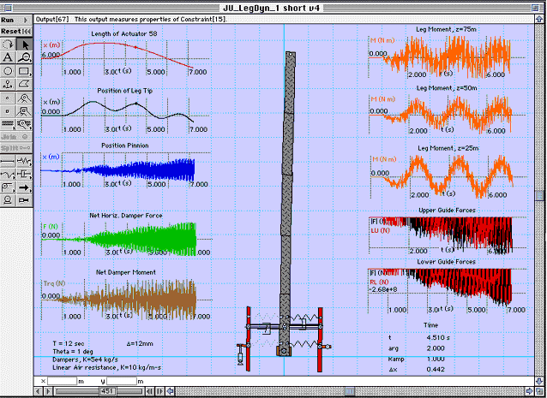
Task: Select the Circle body tool
Action: [8, 71]
